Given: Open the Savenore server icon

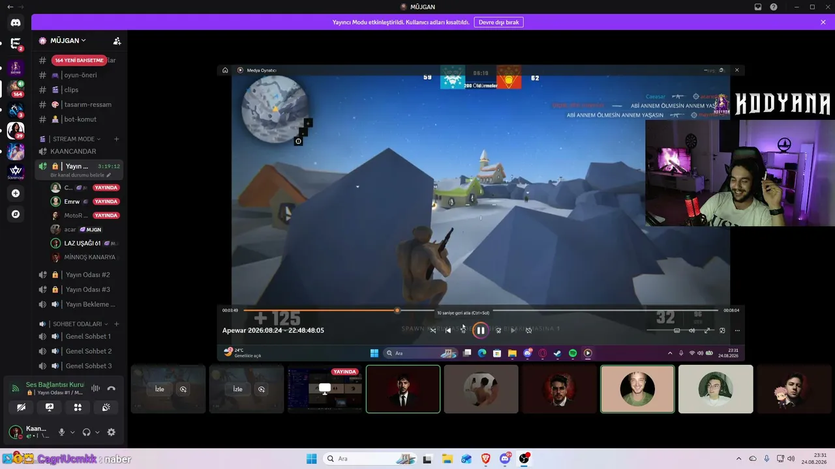Looking at the screenshot, I should tap(16, 172).
